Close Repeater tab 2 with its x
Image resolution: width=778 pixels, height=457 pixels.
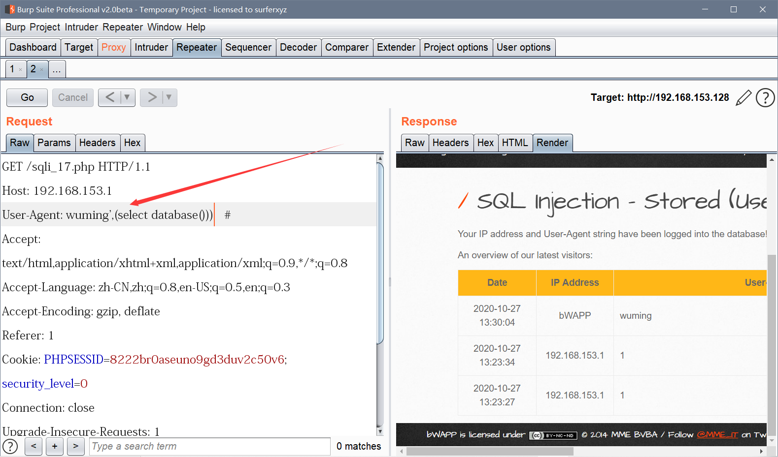42,70
